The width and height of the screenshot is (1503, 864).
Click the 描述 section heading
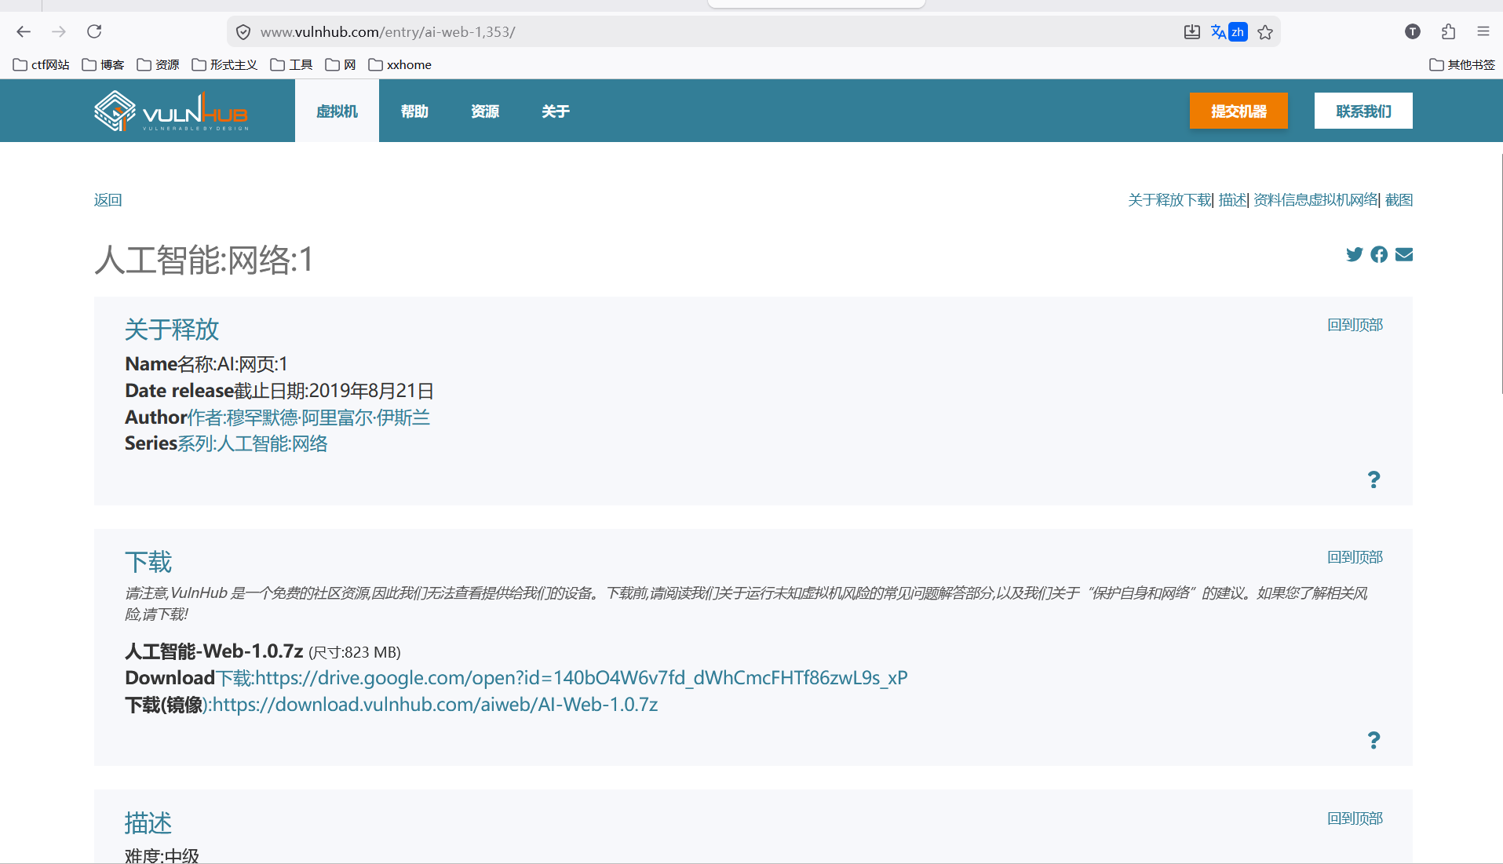[x=148, y=823]
